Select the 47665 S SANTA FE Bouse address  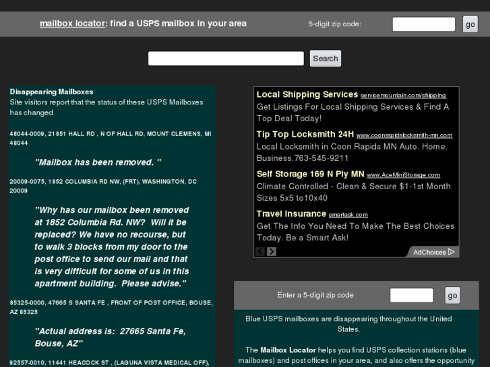(x=111, y=307)
